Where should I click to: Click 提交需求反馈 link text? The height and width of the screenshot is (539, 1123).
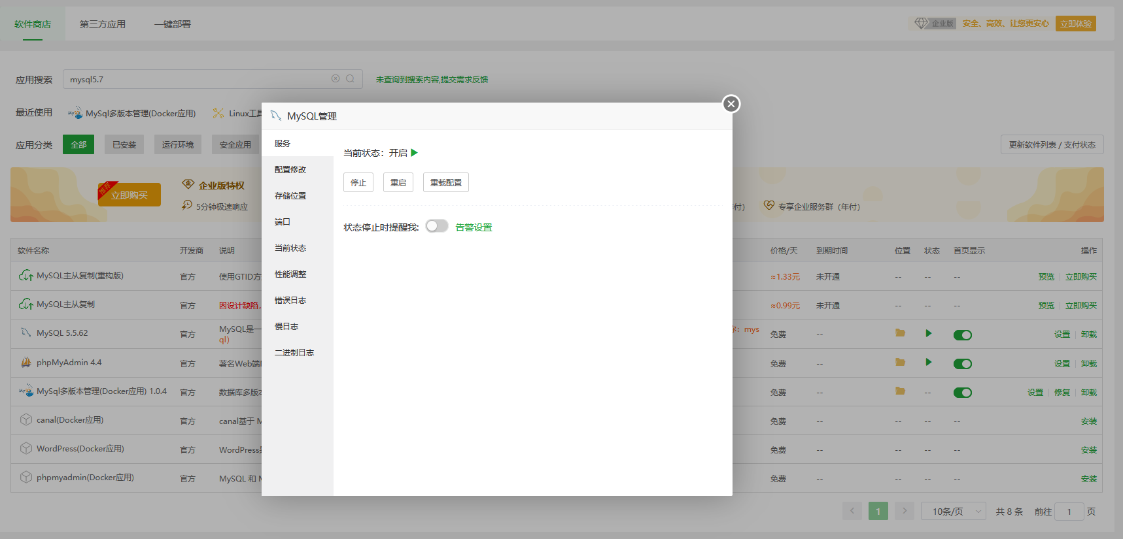(x=464, y=79)
